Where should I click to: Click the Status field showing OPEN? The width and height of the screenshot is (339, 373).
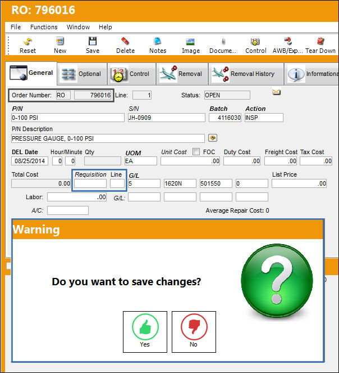tap(227, 95)
